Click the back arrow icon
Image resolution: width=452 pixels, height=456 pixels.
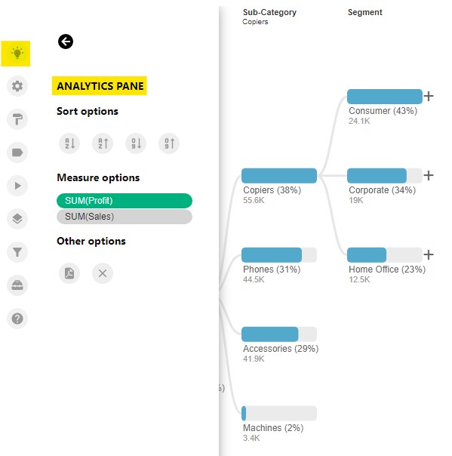point(66,42)
